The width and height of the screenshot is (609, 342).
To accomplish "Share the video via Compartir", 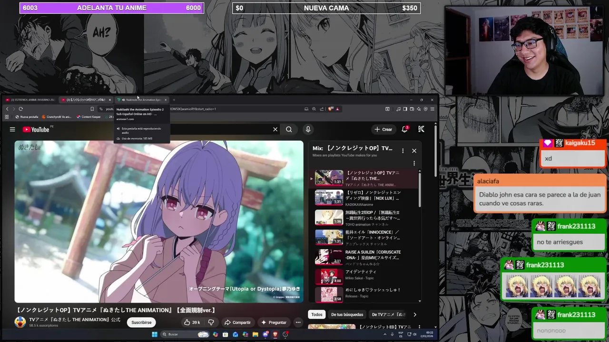I will point(237,323).
